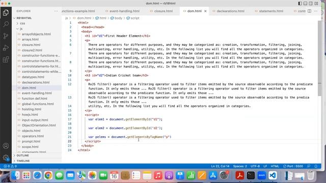326x183 pixels.
Task: Open scope.html in explorer
Action: tap(30, 147)
